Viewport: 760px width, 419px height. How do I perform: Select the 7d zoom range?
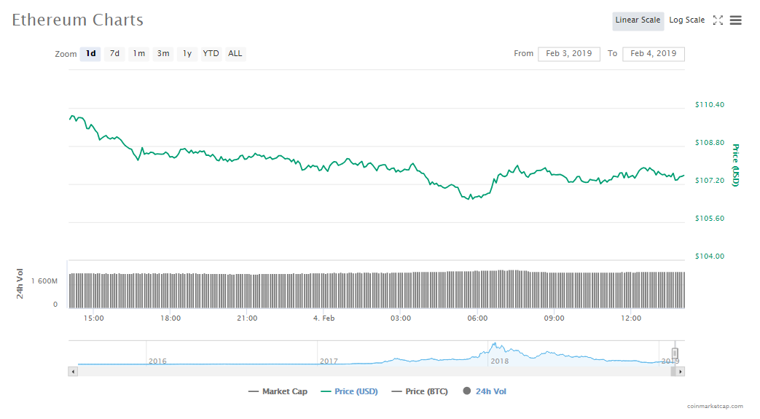click(x=114, y=54)
